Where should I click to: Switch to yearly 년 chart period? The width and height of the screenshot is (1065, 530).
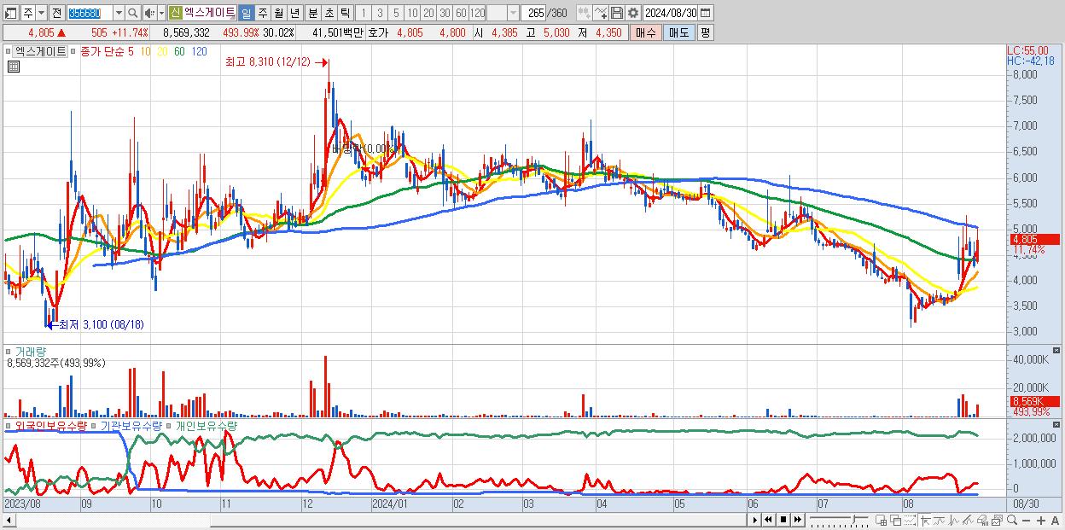click(294, 13)
